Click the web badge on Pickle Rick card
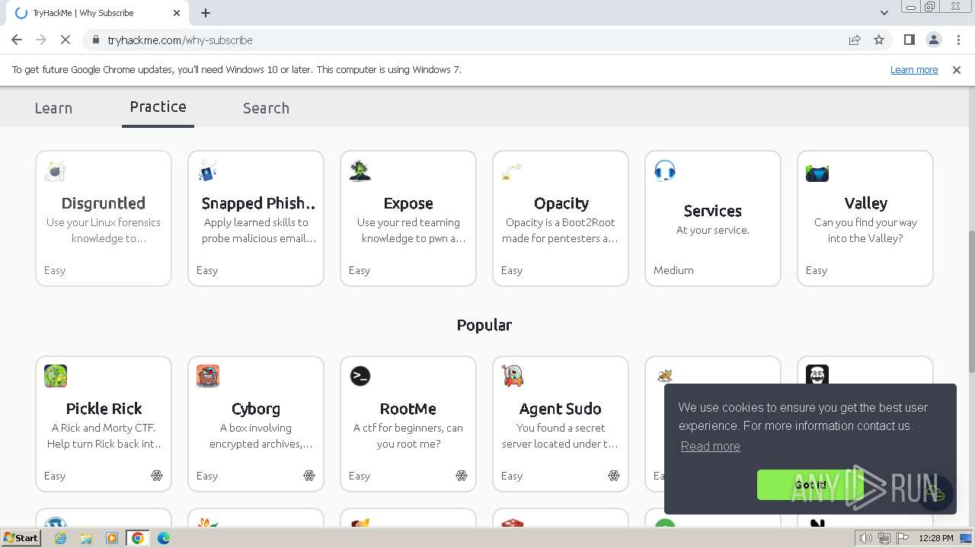 click(x=157, y=476)
